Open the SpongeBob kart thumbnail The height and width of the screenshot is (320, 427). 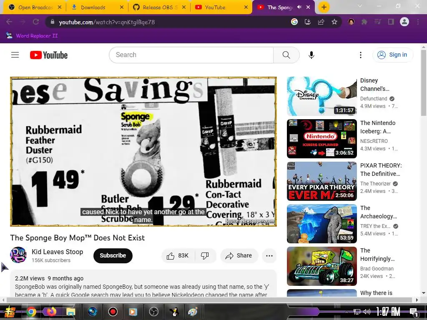tap(322, 266)
